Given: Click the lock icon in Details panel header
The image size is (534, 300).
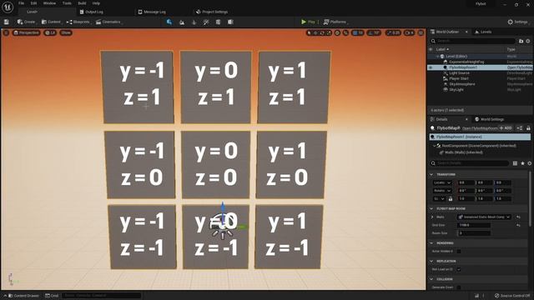Looking at the screenshot, I should (528, 128).
